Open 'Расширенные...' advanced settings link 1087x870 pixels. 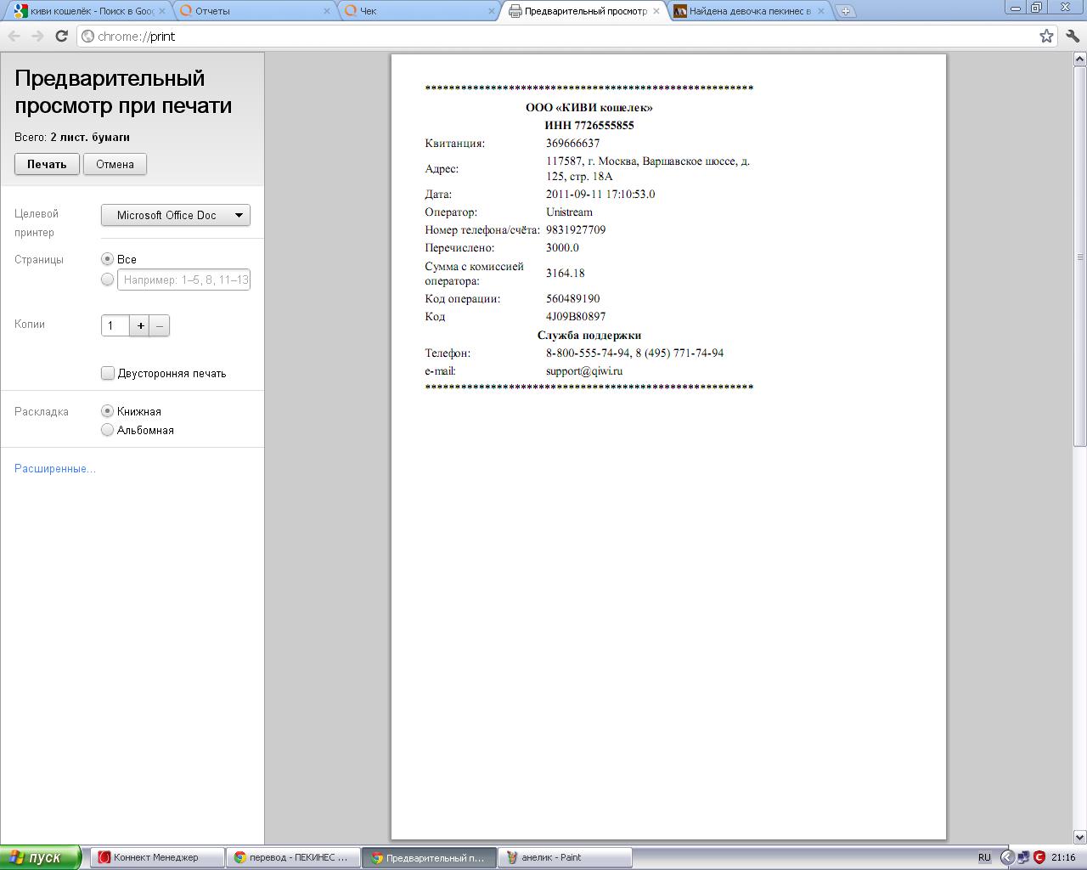(x=55, y=469)
